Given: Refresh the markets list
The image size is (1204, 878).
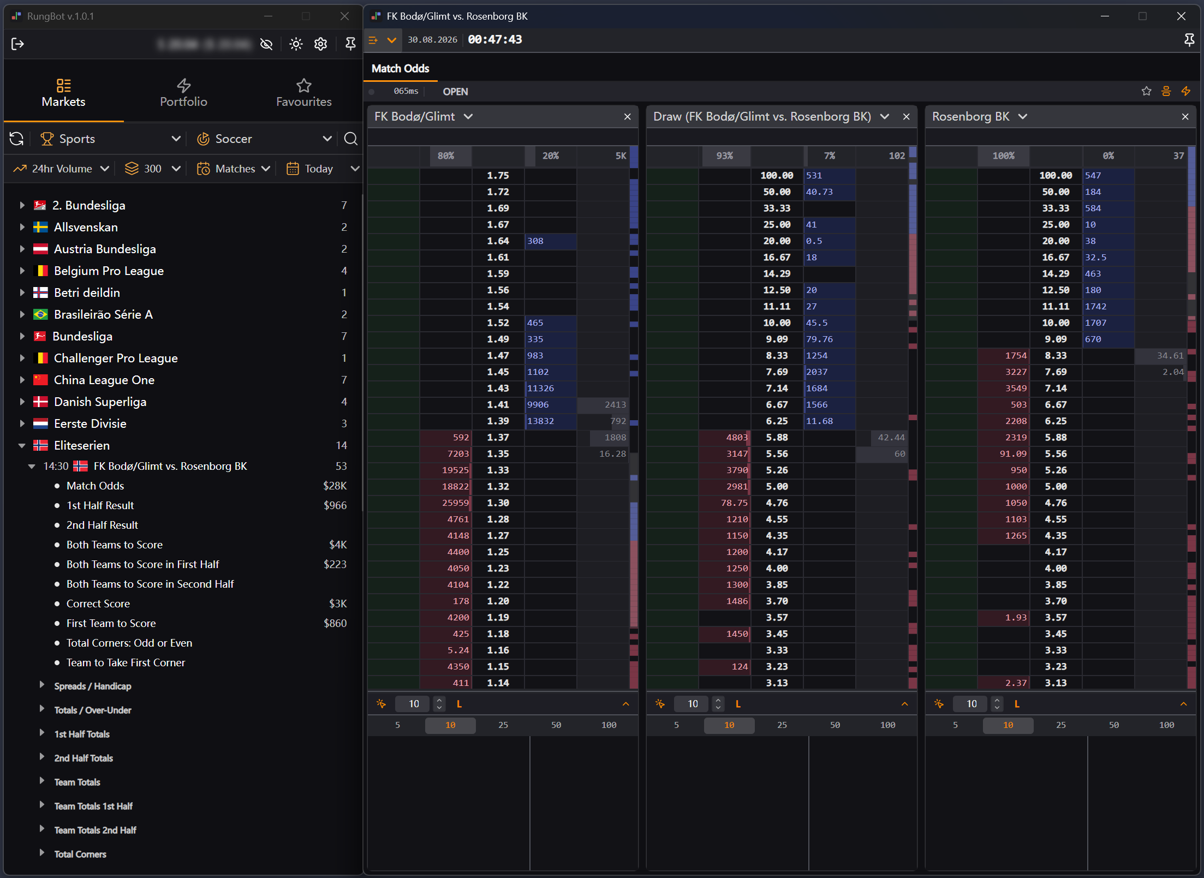Looking at the screenshot, I should click(16, 139).
